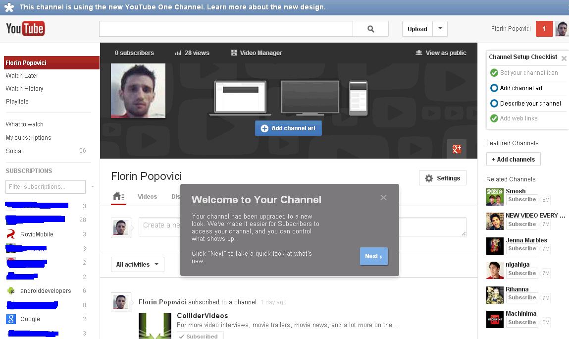Expand the subscriptions filter arrow
The width and height of the screenshot is (569, 339).
point(93,187)
